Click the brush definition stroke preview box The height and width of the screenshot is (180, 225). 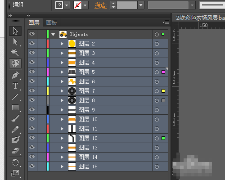click(x=212, y=5)
